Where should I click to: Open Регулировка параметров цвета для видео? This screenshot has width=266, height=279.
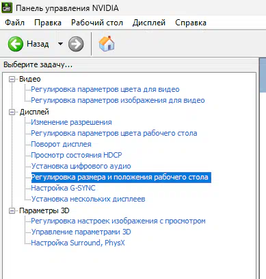105,89
